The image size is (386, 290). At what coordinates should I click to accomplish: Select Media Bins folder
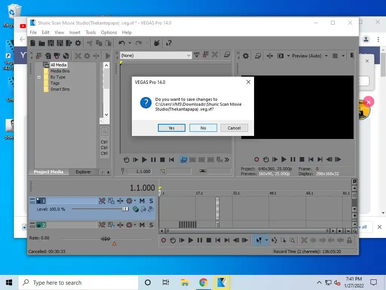point(60,71)
